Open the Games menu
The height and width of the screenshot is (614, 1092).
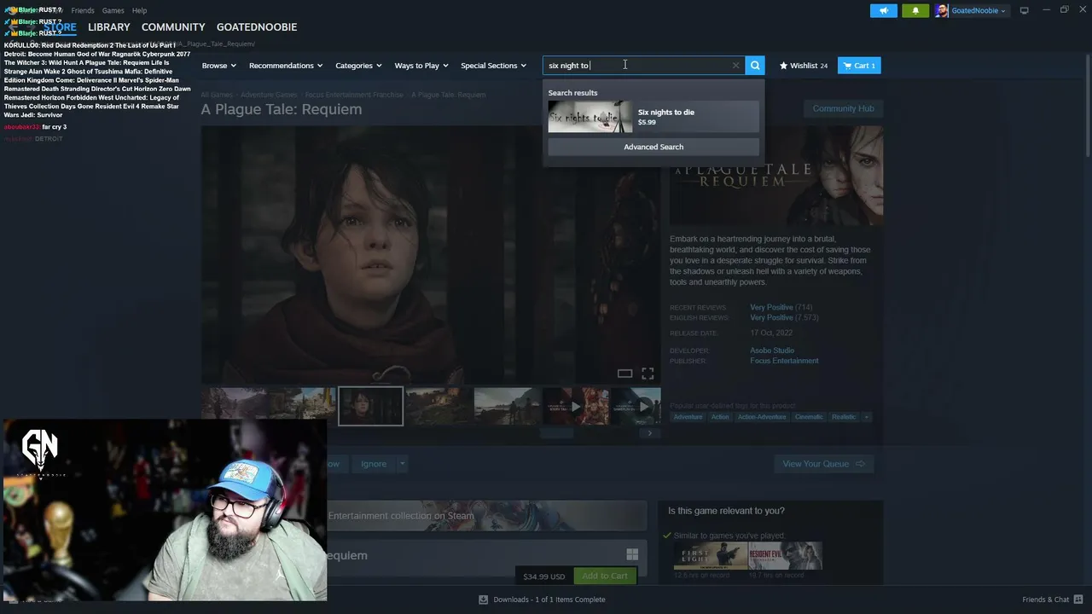tap(113, 10)
